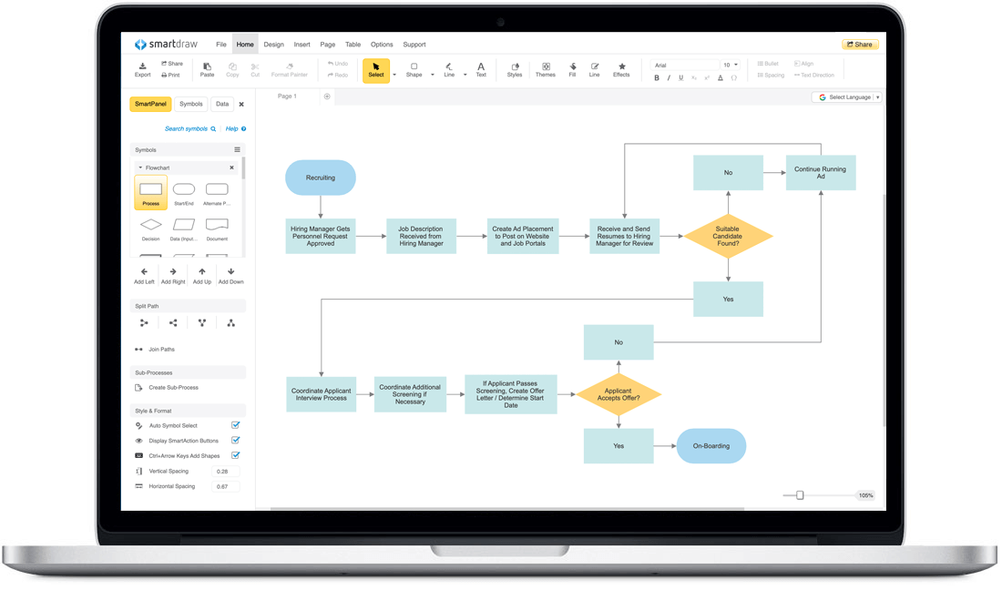Open the File menu
The width and height of the screenshot is (1002, 590).
pyautogui.click(x=221, y=45)
